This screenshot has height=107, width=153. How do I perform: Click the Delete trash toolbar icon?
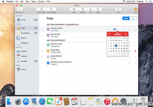(98, 9)
